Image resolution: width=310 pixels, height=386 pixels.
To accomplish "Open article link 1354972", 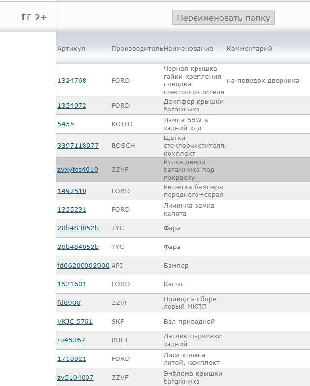I will click(x=72, y=105).
